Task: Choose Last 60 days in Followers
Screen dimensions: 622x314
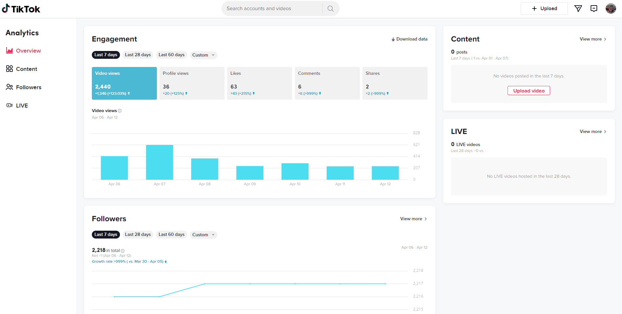Action: point(172,235)
